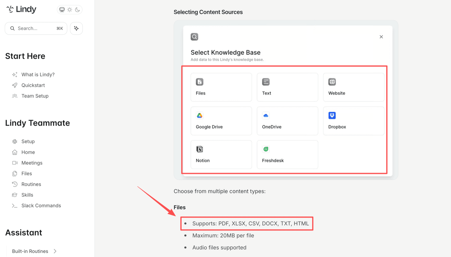Click the Team Setup people icon
451x257 pixels.
pos(15,96)
